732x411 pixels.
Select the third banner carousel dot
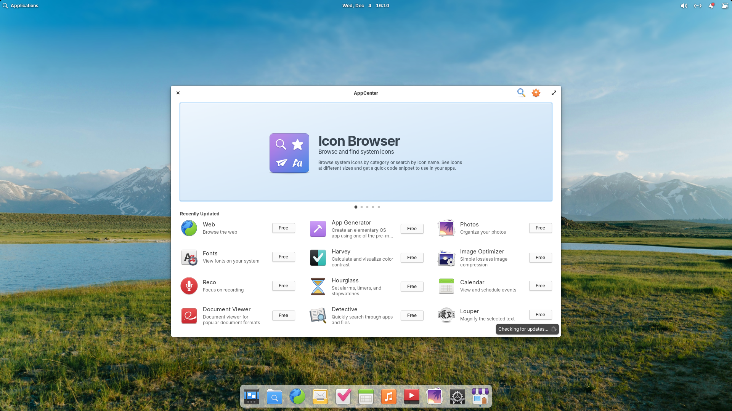367,207
